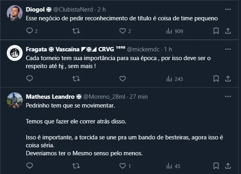Open Diogol's profile picture
Viewport: 241px width, 174px height.
click(14, 13)
